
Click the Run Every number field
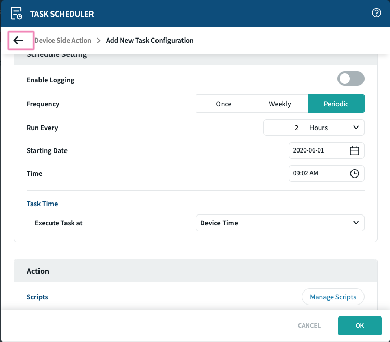click(x=283, y=128)
